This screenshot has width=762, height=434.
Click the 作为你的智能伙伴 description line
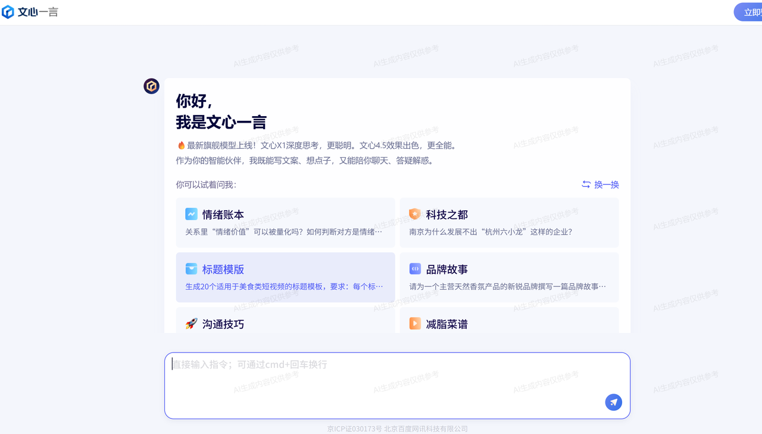(x=306, y=161)
